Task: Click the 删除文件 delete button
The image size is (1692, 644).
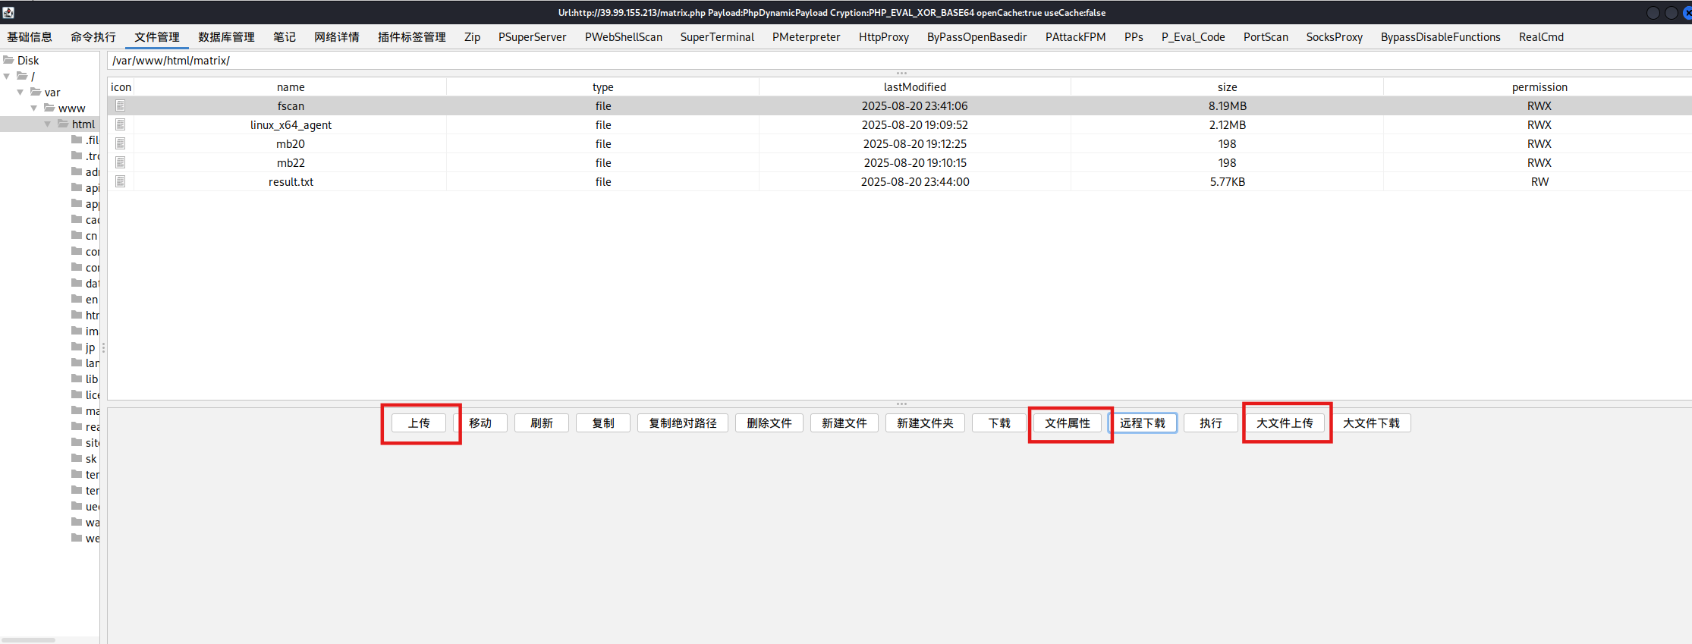Action: pyautogui.click(x=769, y=423)
